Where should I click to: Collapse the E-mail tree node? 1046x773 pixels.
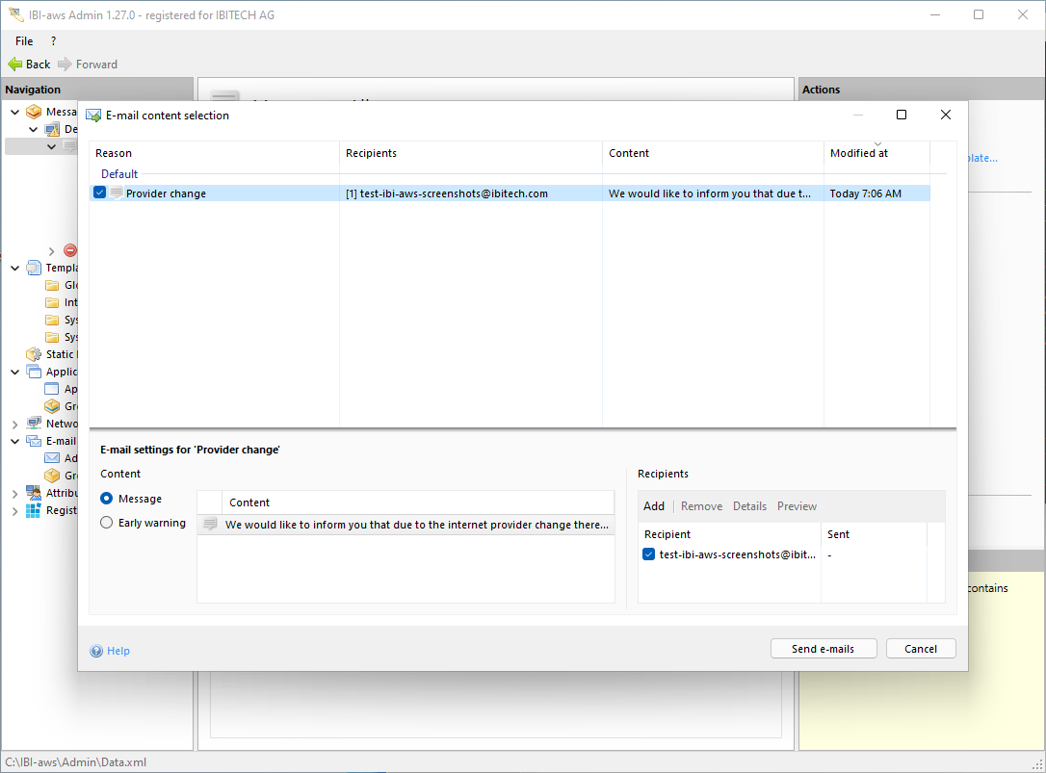(x=15, y=441)
